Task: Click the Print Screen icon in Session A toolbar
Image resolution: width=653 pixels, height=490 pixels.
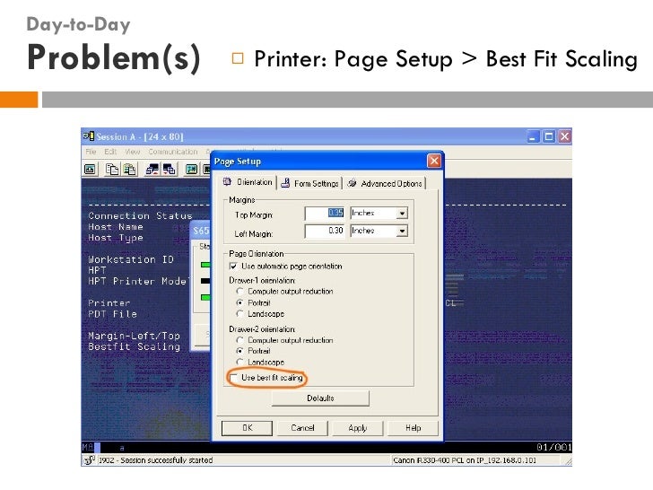Action: click(x=90, y=169)
